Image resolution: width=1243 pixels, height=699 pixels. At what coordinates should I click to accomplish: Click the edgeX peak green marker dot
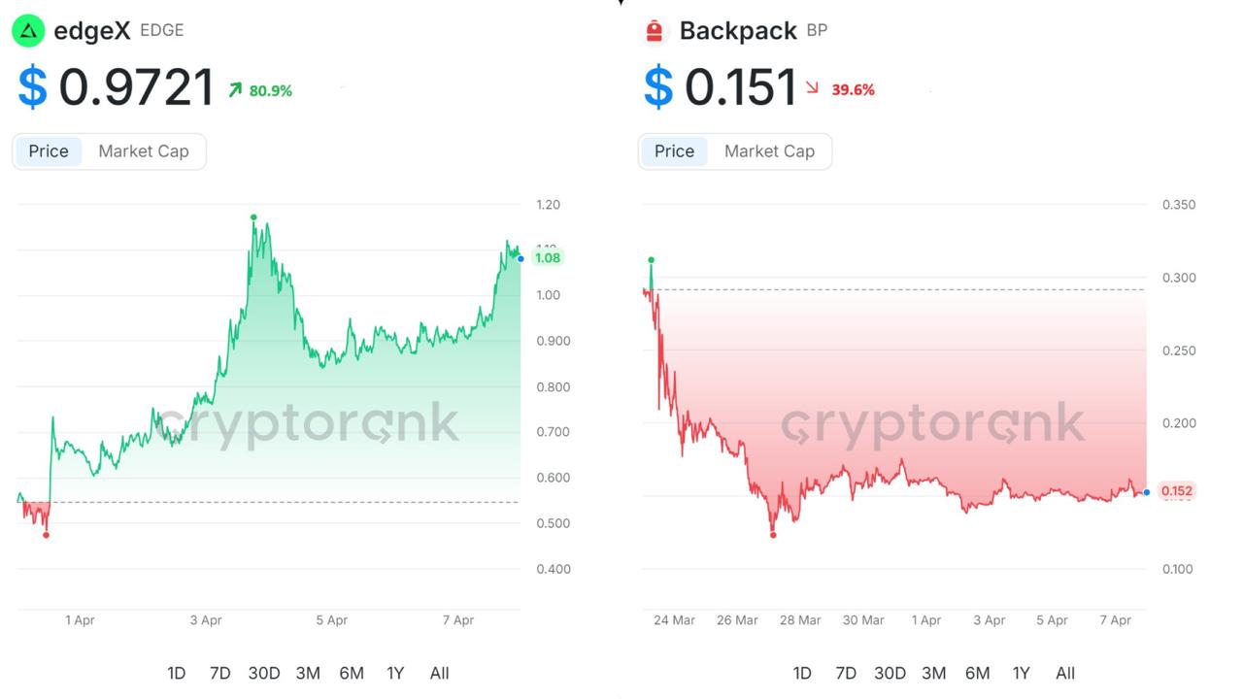pos(253,216)
